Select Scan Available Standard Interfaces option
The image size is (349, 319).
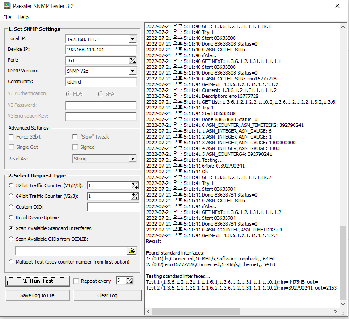tap(11, 228)
